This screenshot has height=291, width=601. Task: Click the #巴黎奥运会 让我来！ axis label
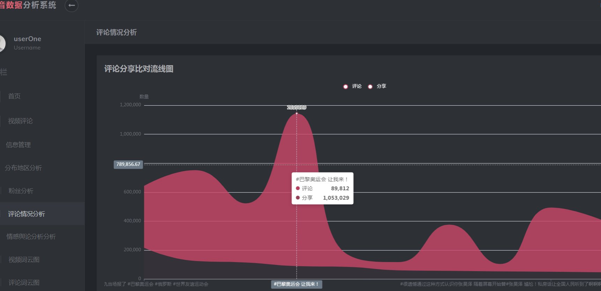click(297, 284)
